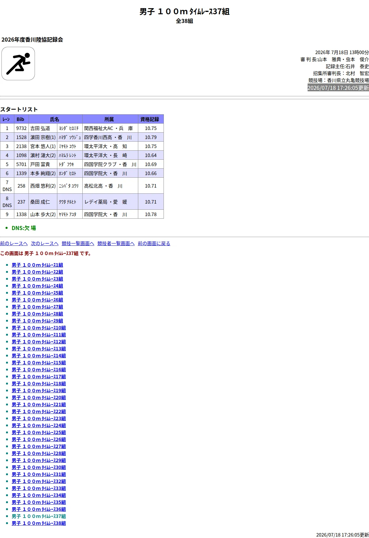Select the row for bib 1098

(x=82, y=155)
